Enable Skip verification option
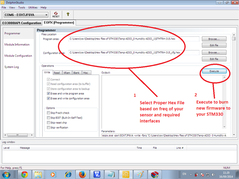Viewport: 239px width, 179px height. (48, 127)
